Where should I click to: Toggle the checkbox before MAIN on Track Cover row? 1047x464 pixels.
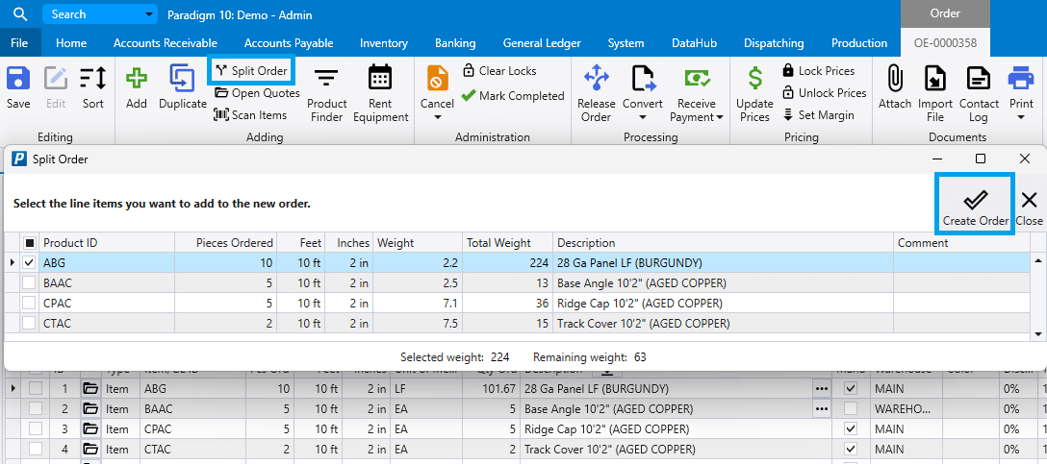click(851, 448)
